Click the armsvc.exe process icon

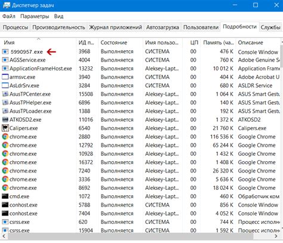point(5,77)
